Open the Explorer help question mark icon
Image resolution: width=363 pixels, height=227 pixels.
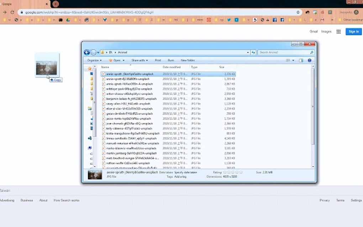coord(309,60)
